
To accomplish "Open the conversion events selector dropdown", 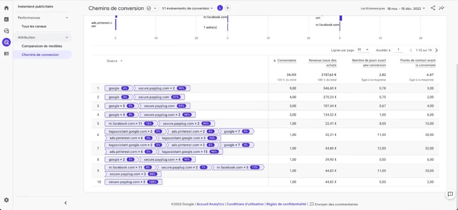I will [x=187, y=8].
